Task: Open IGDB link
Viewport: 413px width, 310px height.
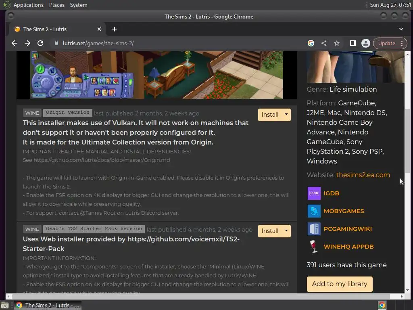Action: (332, 193)
